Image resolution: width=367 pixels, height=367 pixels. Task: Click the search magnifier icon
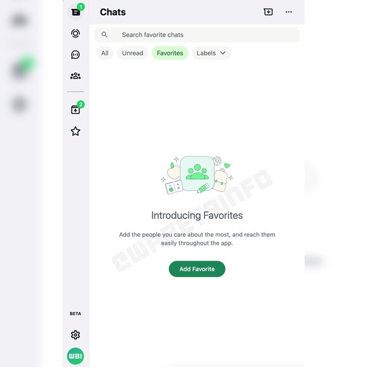coord(104,35)
